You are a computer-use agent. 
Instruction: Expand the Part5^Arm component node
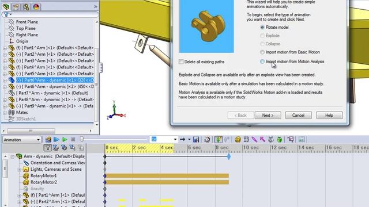click(5, 74)
